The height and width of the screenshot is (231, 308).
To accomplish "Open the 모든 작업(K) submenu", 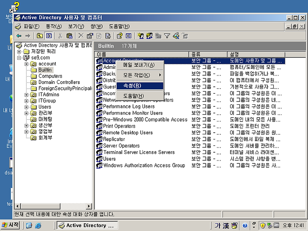I will (140, 75).
